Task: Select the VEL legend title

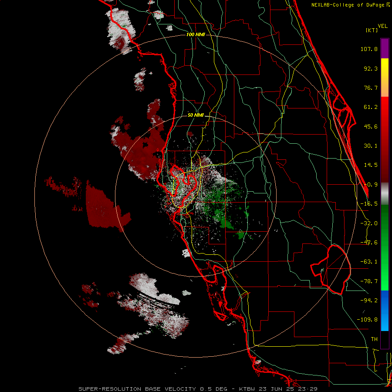Action: [x=382, y=26]
